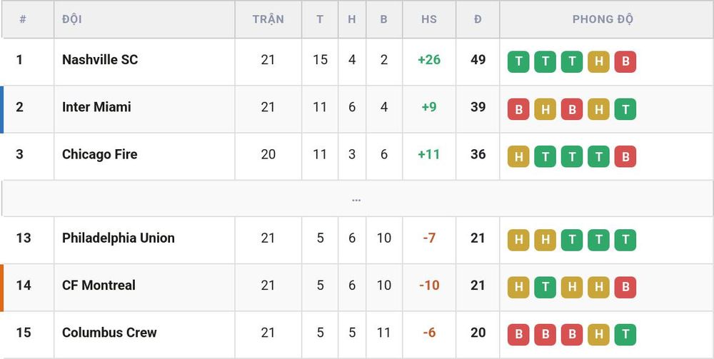714x359 pixels.
Task: Open the Columbus Crew team link
Action: (x=109, y=333)
